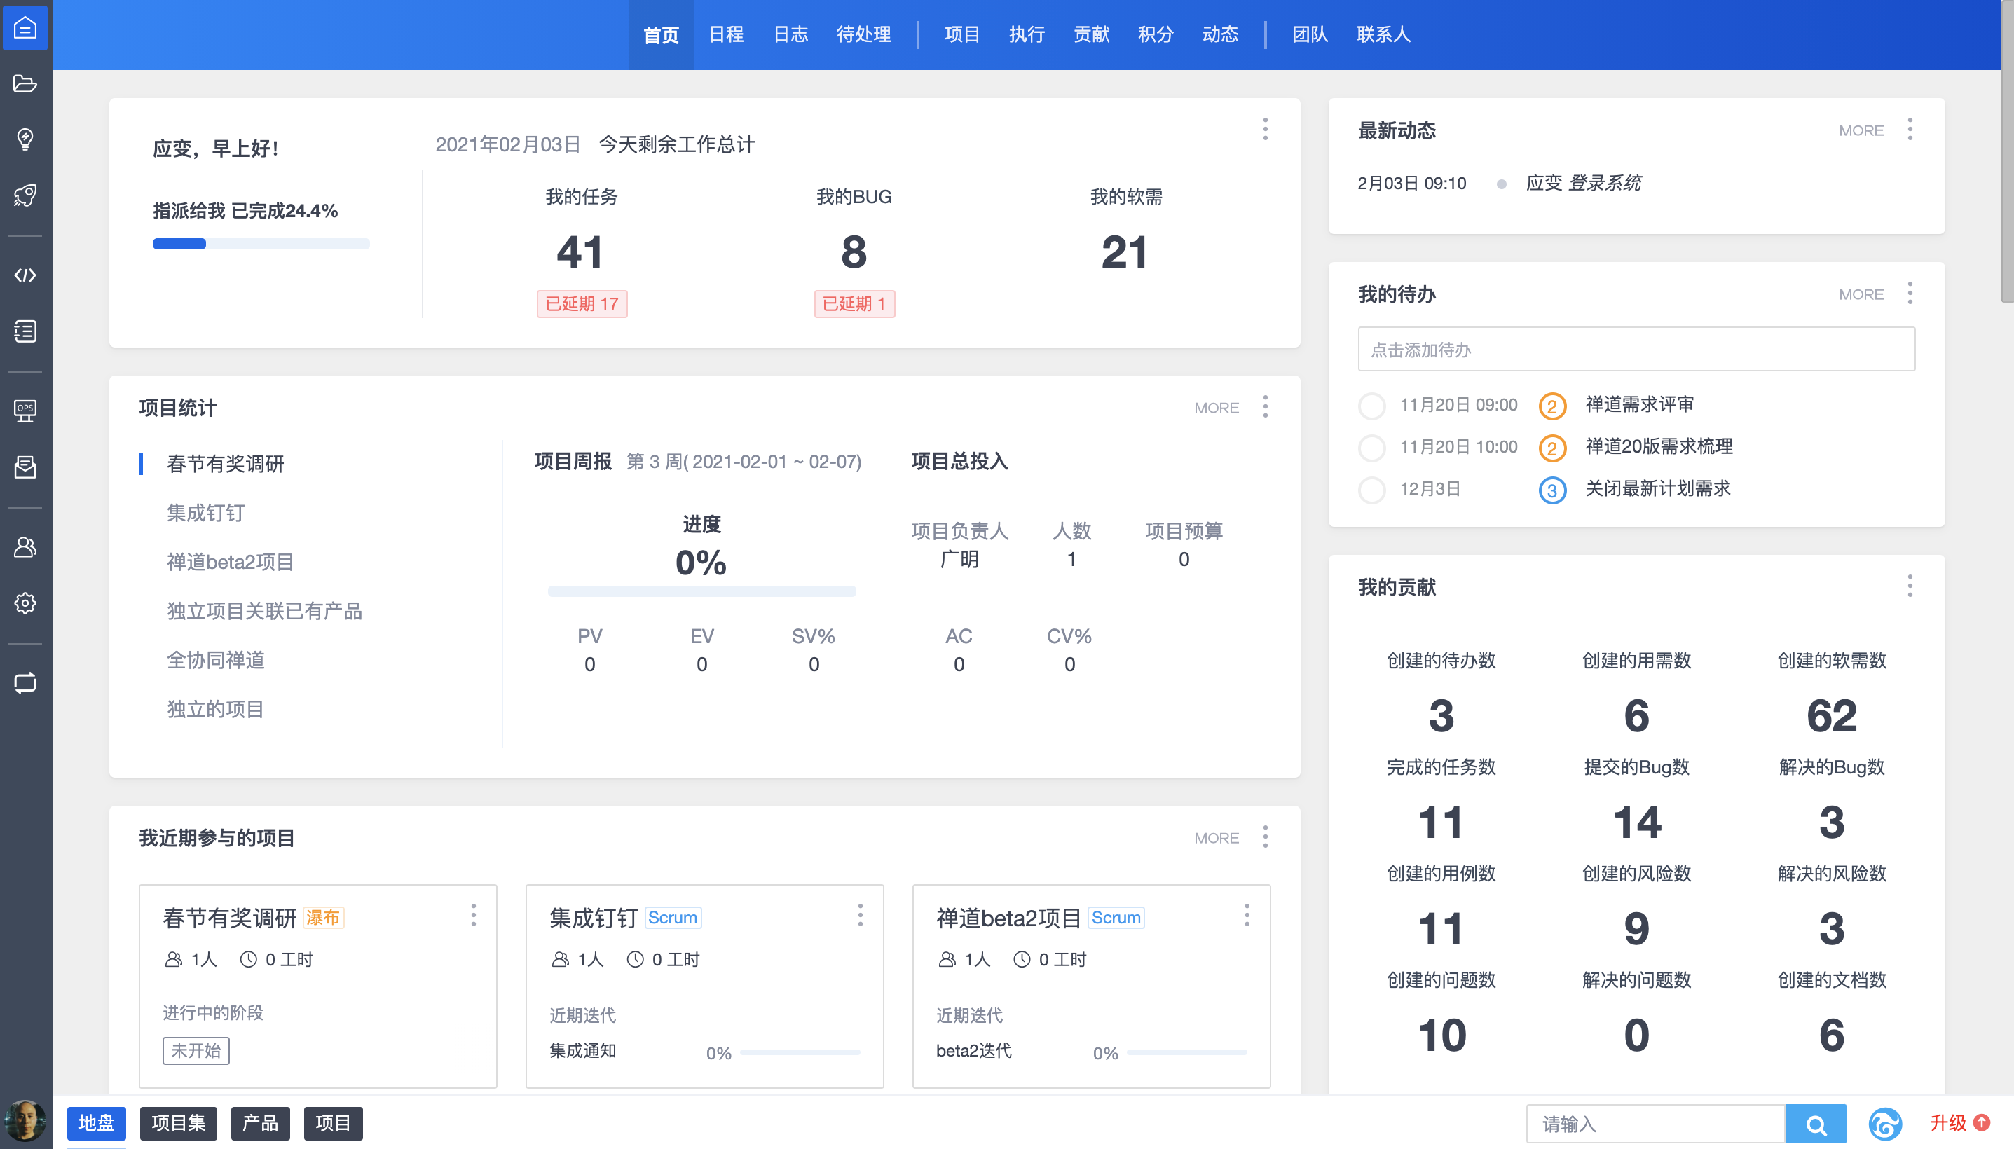Toggle 关闭最新计划需求 todo circle
Image resolution: width=2014 pixels, height=1149 pixels.
(1371, 489)
